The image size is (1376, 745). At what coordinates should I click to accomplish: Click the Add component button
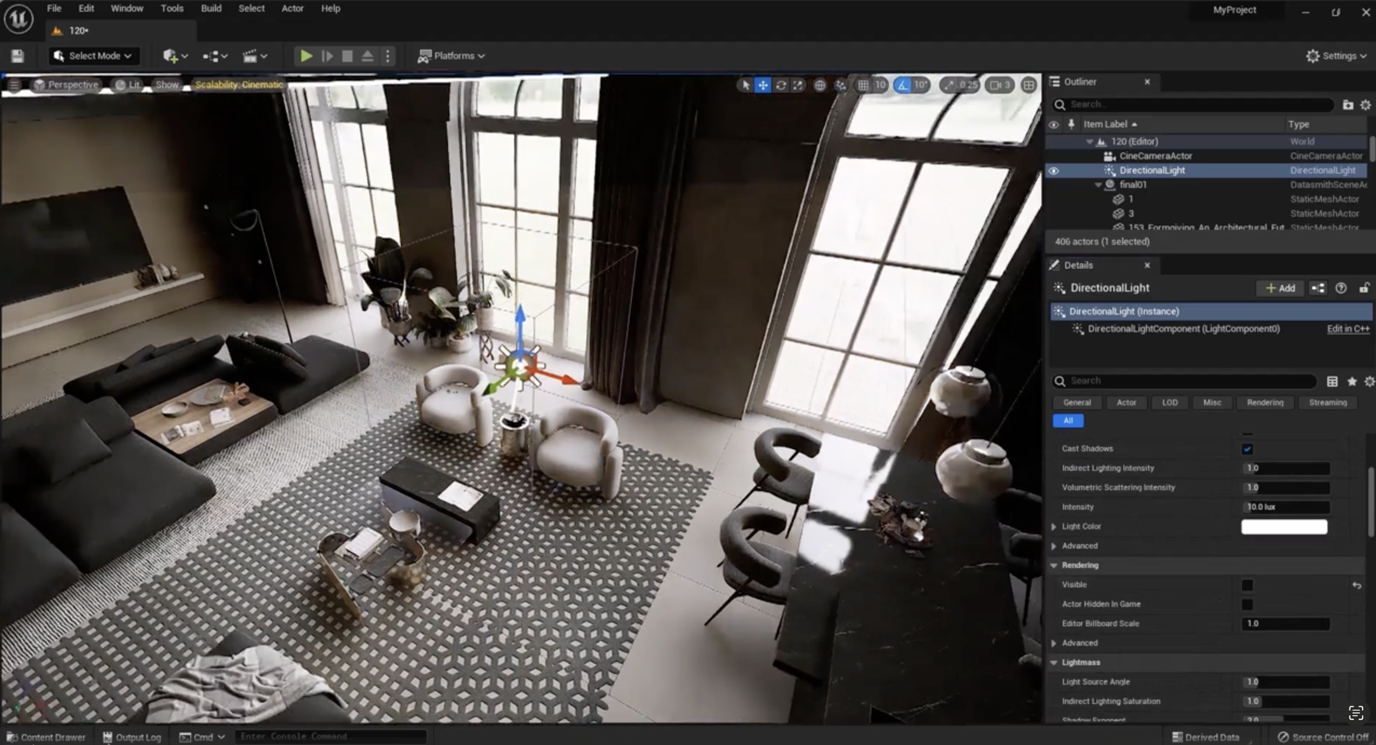point(1280,288)
